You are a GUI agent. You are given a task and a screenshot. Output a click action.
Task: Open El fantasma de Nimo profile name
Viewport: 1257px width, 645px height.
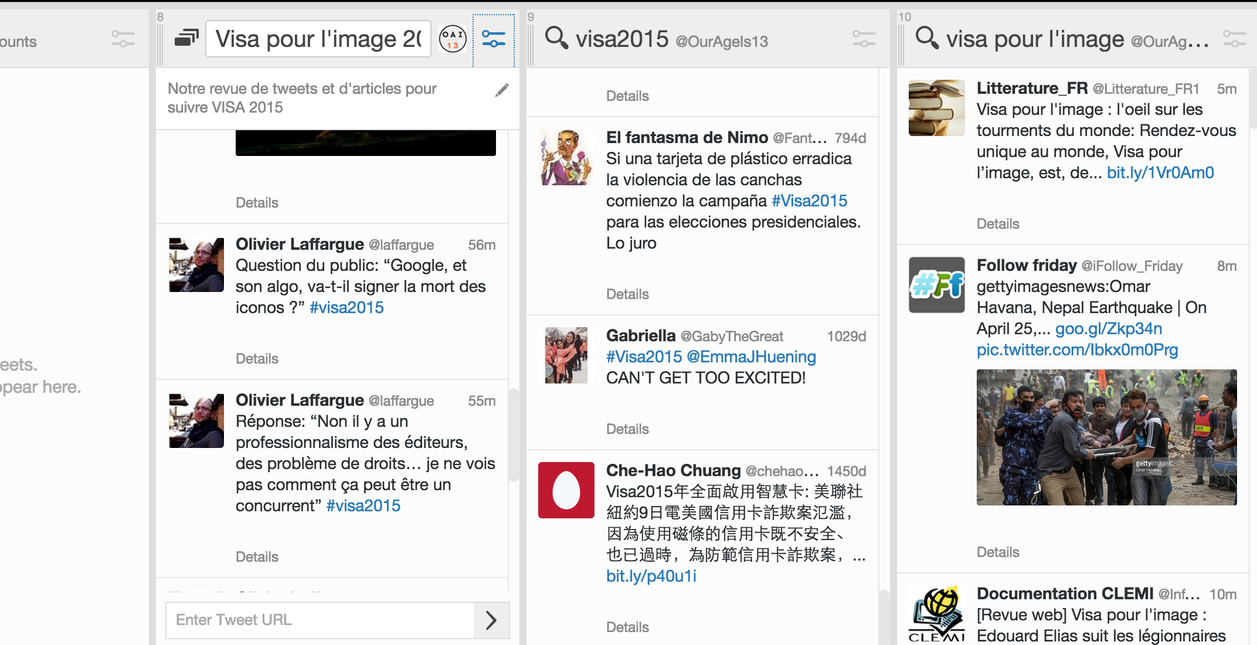pos(687,137)
